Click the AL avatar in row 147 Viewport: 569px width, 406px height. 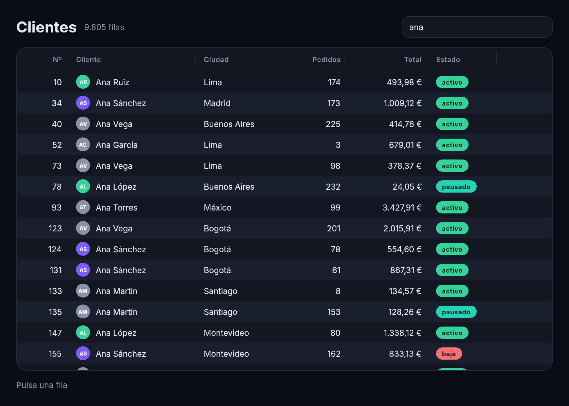83,333
